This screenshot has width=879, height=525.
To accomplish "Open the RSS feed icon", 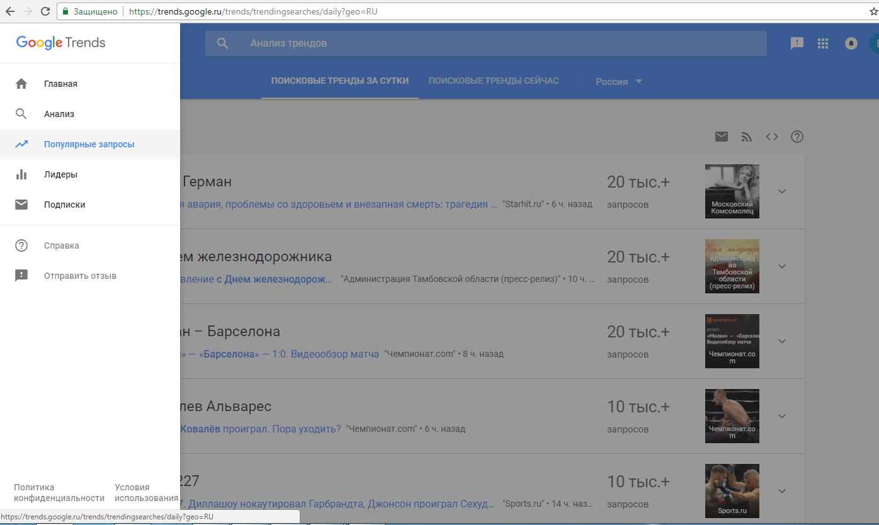I will (x=747, y=137).
